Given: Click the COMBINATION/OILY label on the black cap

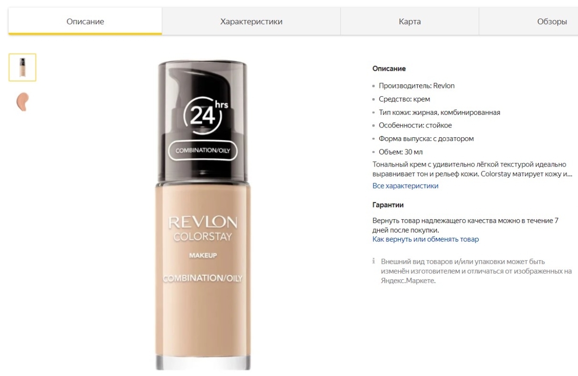Looking at the screenshot, I should tap(203, 150).
